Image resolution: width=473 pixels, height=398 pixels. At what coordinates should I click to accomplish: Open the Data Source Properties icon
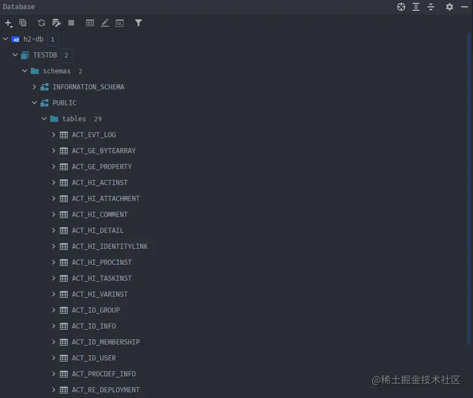56,23
